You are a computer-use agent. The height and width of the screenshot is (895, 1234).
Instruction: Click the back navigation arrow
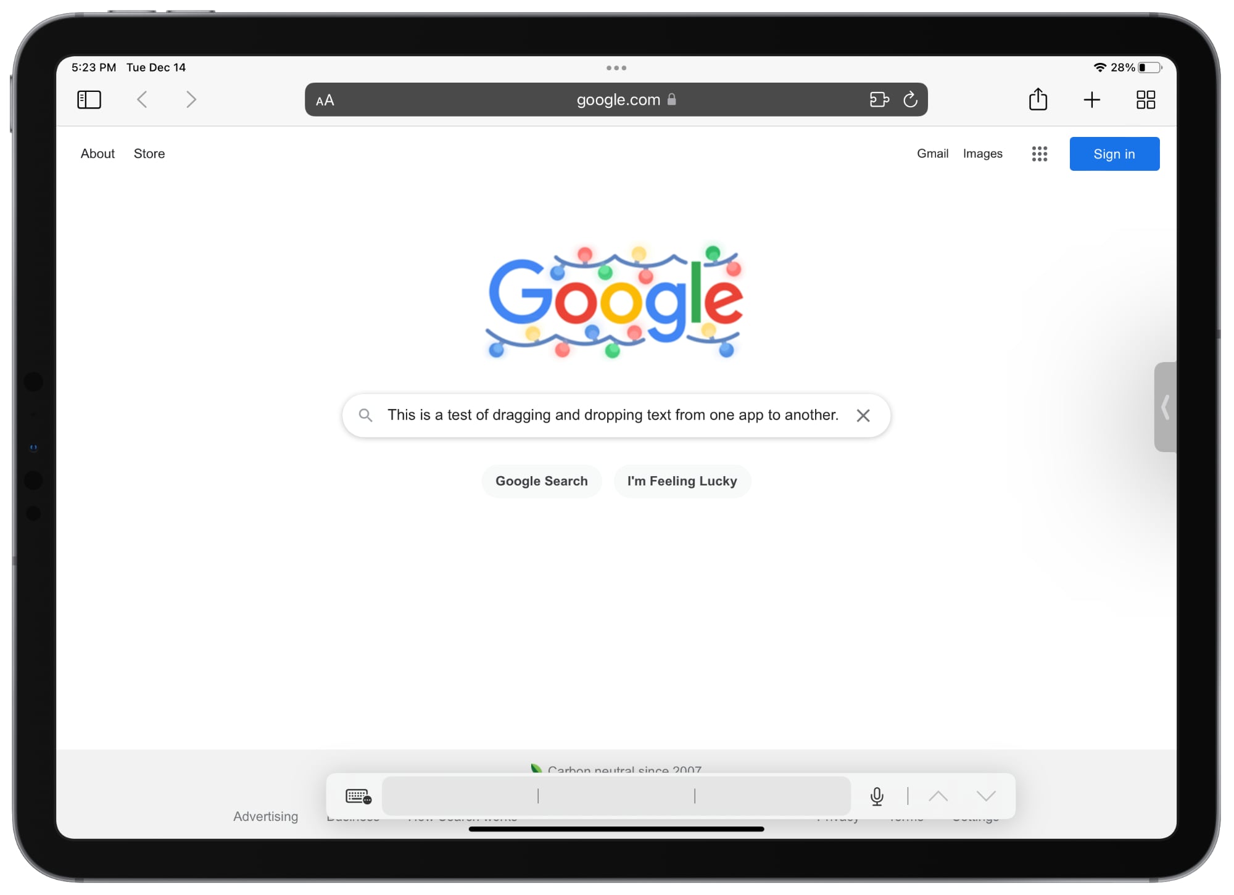pos(142,100)
